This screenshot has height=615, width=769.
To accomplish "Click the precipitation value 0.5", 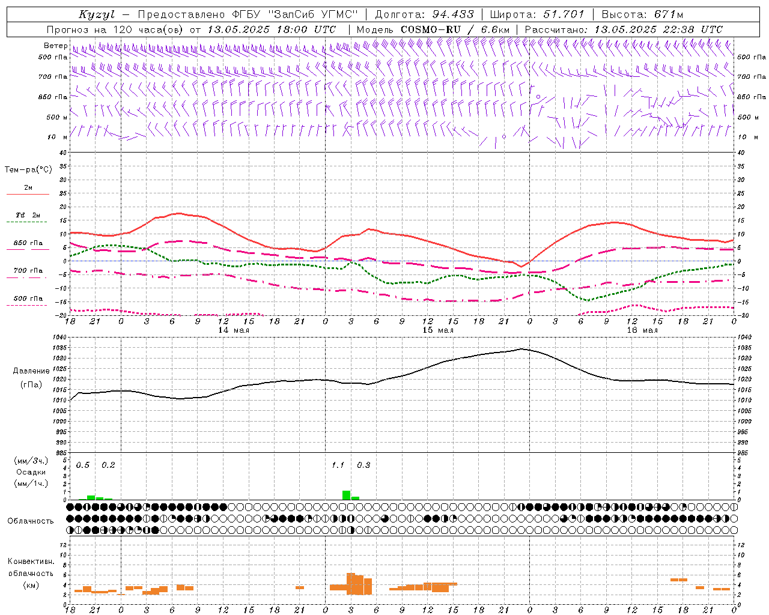I will (x=83, y=465).
